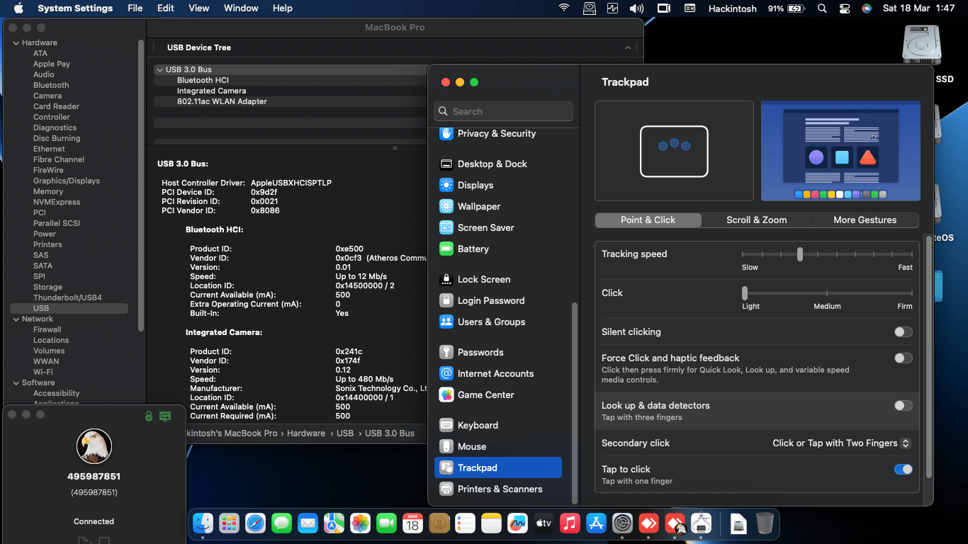Select Bluetooth in System Information sidebar
Viewport: 968px width, 544px height.
pos(51,85)
